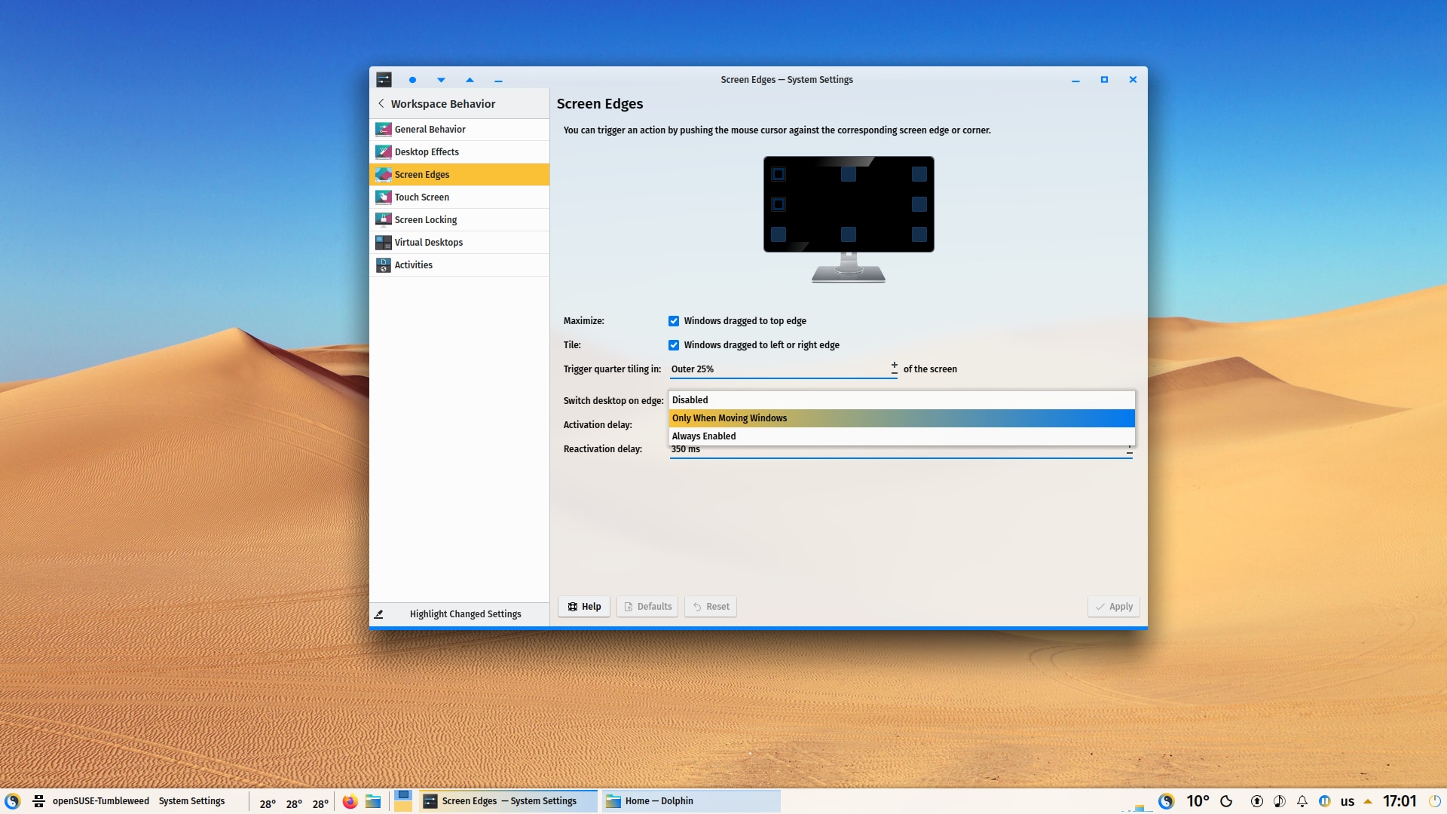The image size is (1447, 814).
Task: Expand hidden system tray icons arrow
Action: pos(1368,801)
